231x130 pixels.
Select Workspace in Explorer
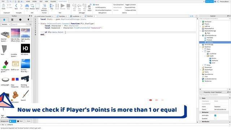pyautogui.click(x=208, y=22)
